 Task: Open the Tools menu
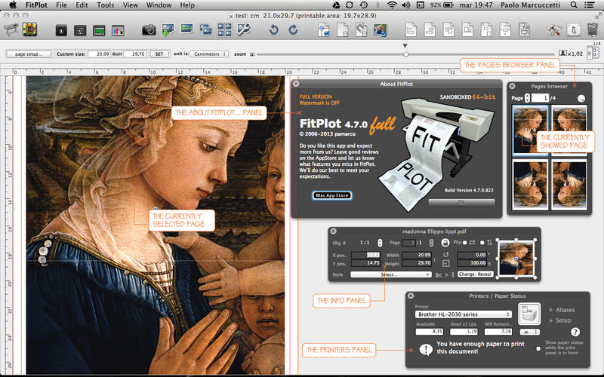[106, 5]
